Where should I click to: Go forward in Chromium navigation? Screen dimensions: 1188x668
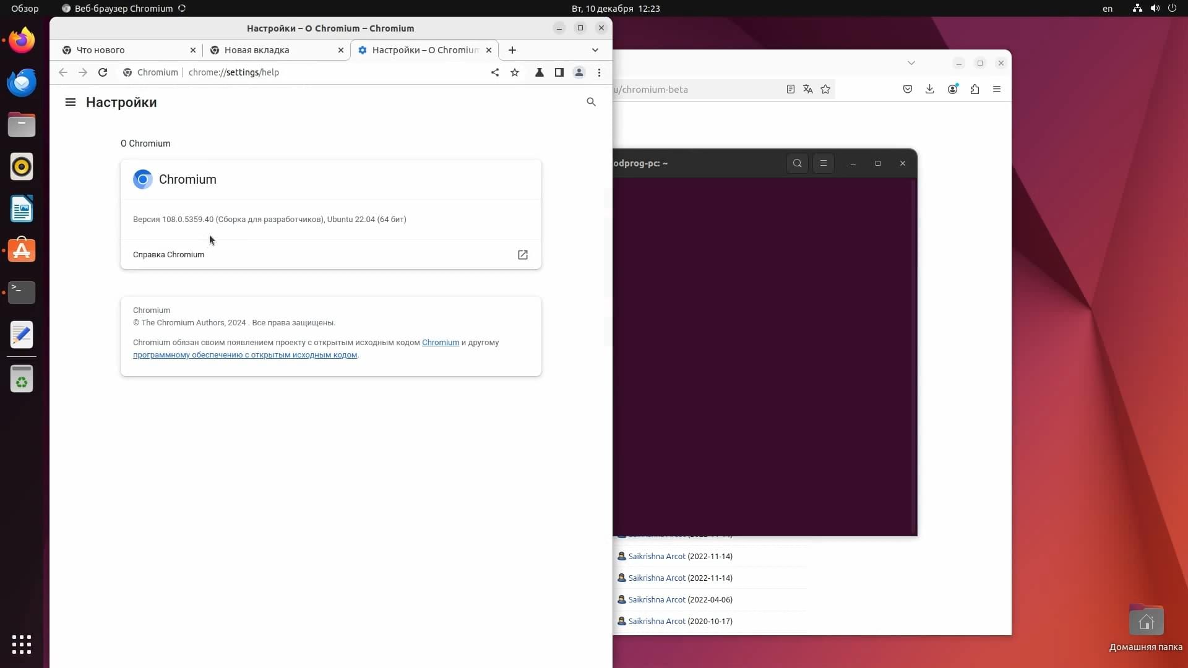pos(83,72)
